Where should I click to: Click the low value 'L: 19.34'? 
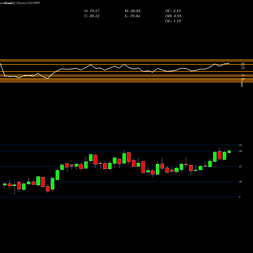tap(132, 16)
